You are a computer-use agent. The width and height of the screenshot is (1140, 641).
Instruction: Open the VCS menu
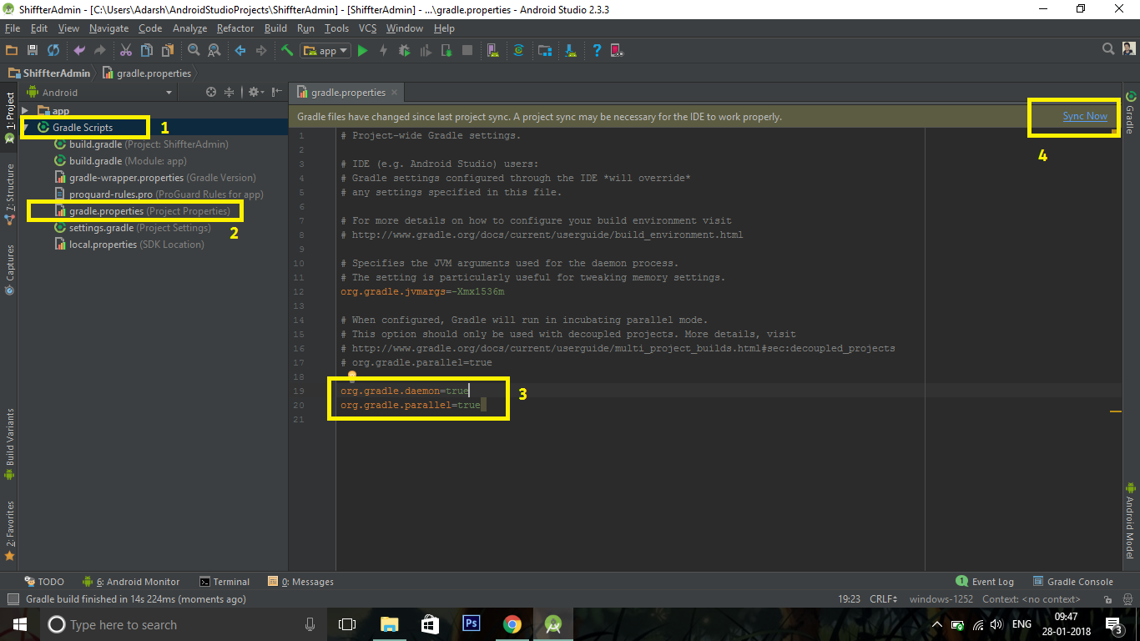click(368, 28)
